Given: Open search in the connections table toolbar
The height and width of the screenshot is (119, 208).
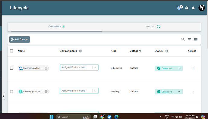Looking at the screenshot, I should click(183, 39).
